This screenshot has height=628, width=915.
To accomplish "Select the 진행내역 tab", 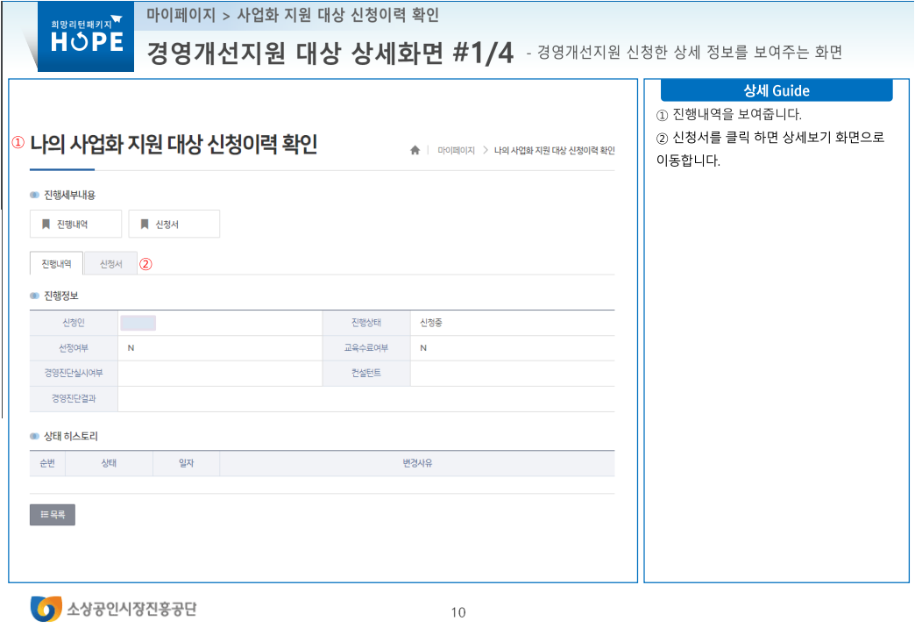I will [56, 262].
